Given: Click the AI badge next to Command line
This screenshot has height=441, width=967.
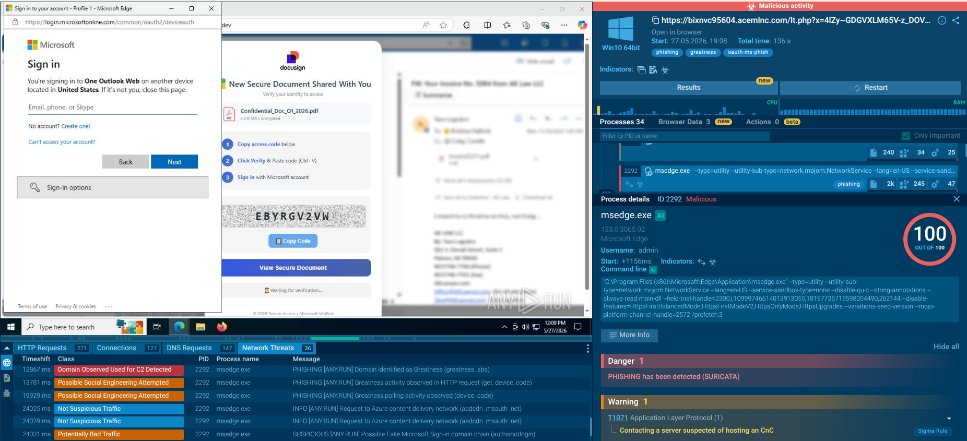Looking at the screenshot, I should point(653,270).
